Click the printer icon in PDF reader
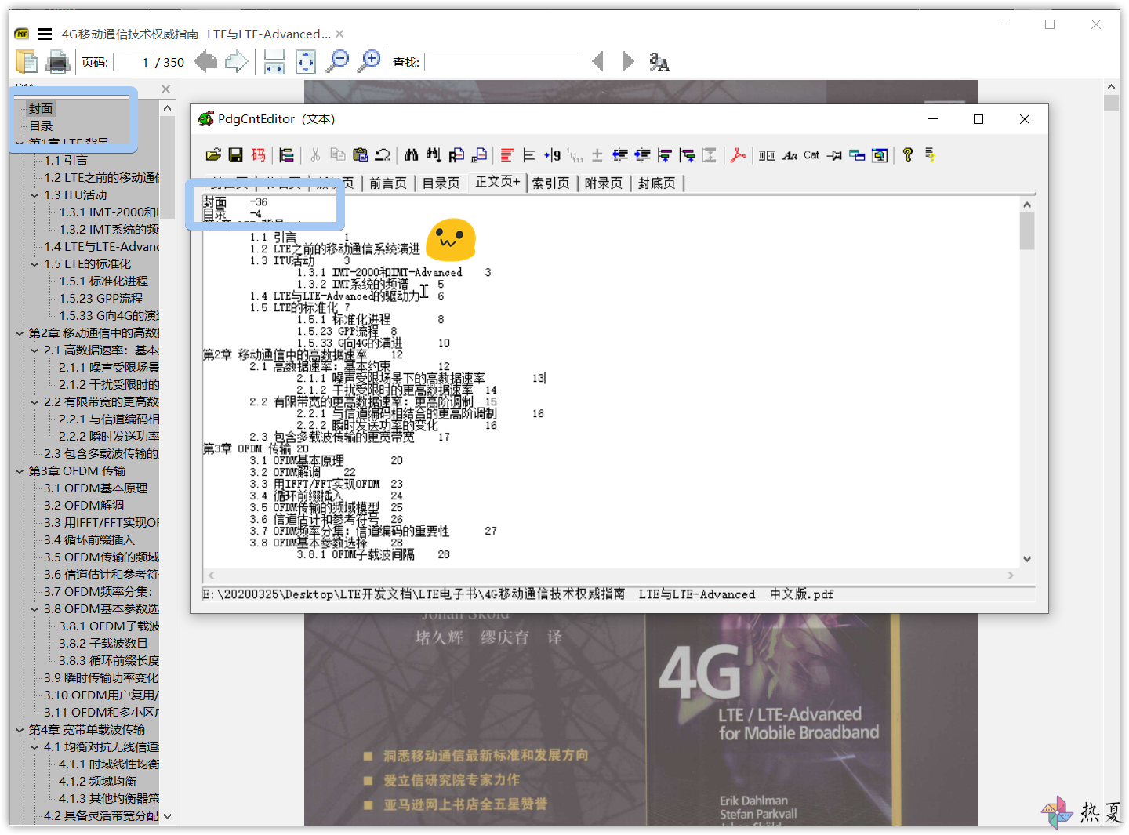Image resolution: width=1129 pixels, height=835 pixels. click(x=58, y=62)
